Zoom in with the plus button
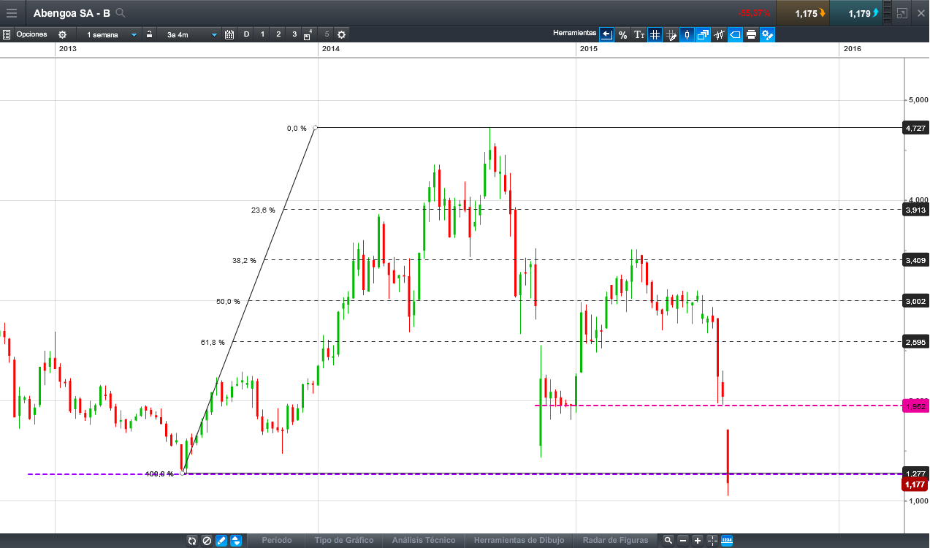930x548 pixels. (x=698, y=541)
